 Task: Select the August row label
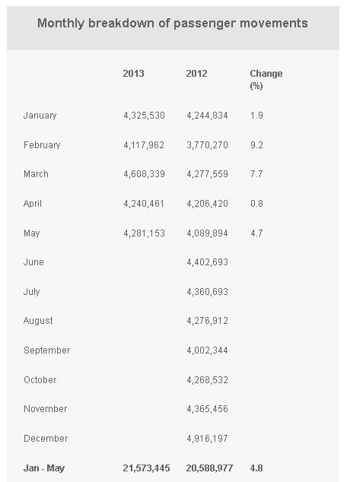click(38, 321)
